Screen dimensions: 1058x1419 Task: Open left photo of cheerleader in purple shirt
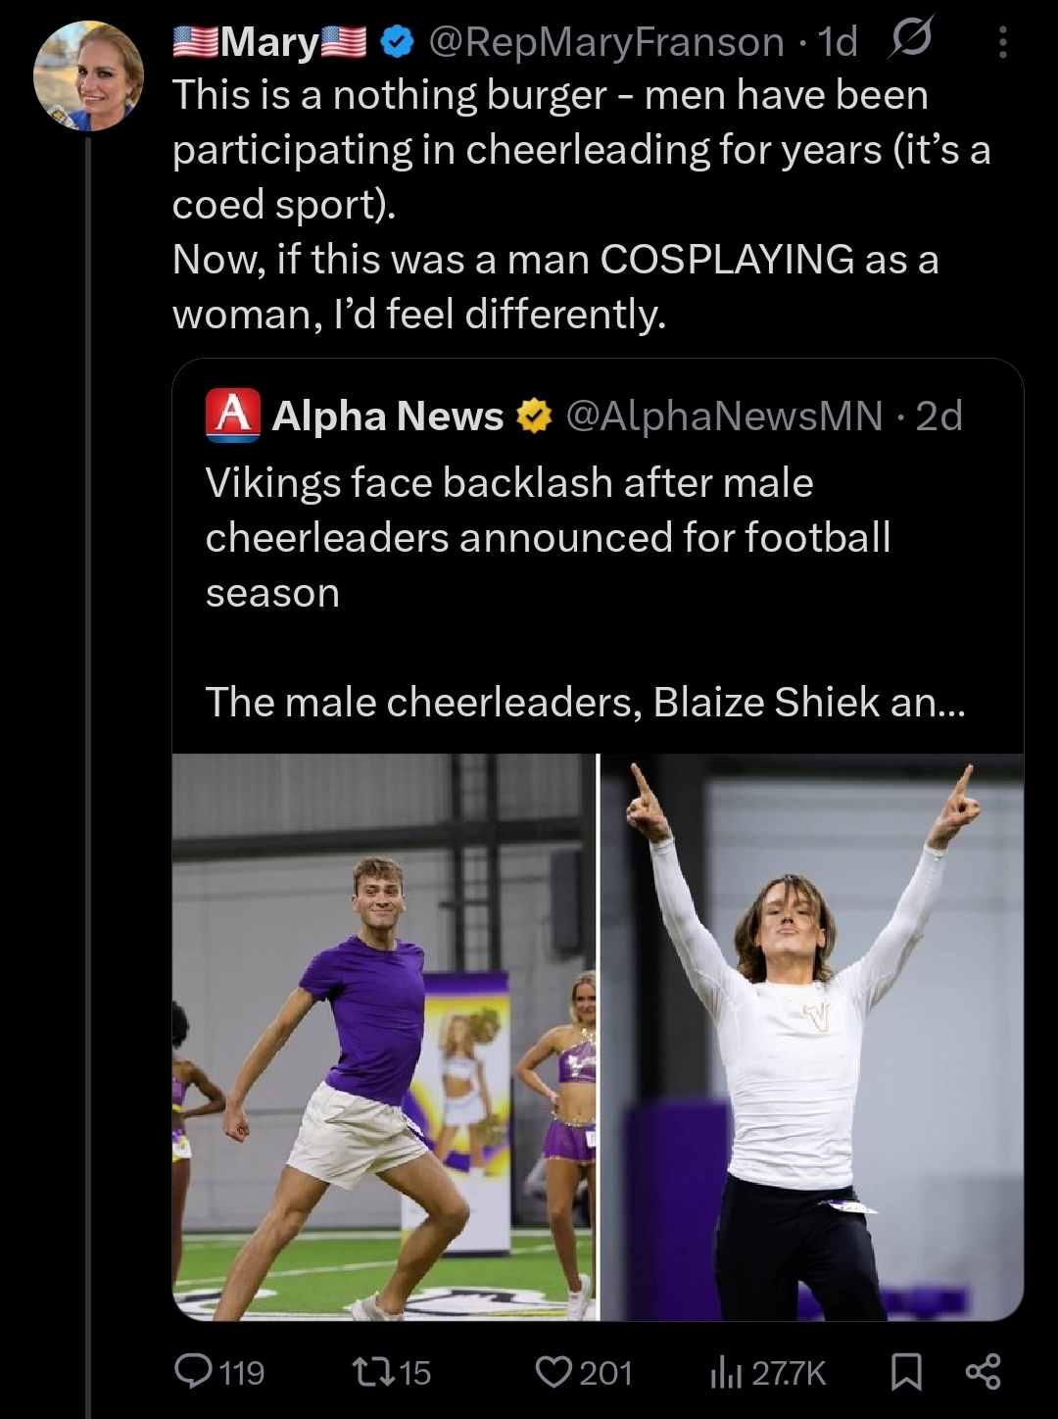[383, 1037]
